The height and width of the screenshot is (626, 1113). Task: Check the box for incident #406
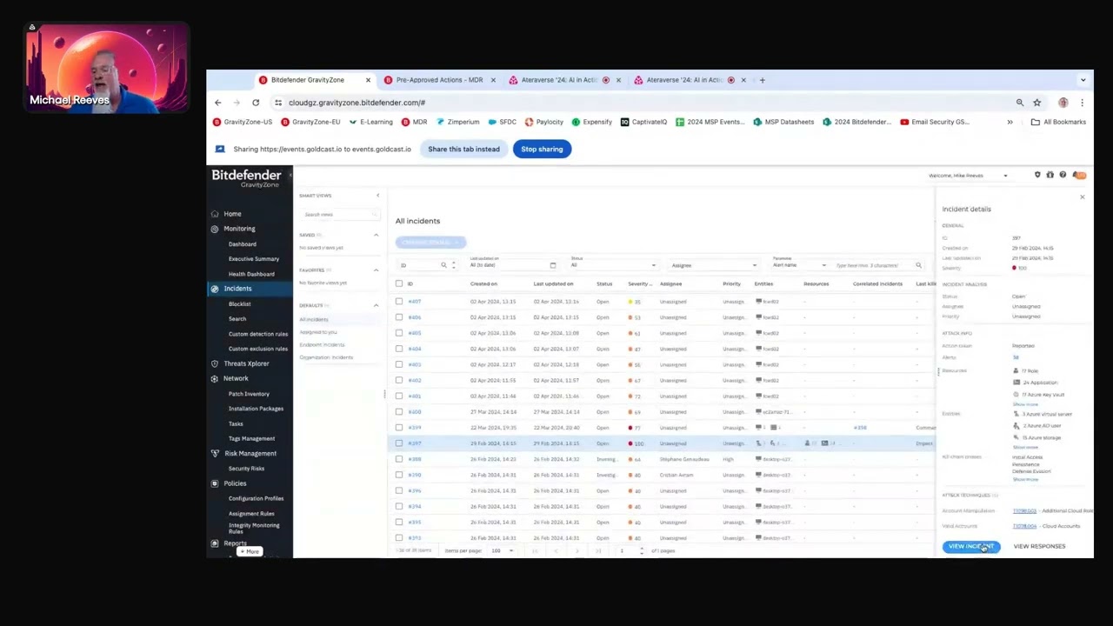[399, 317]
